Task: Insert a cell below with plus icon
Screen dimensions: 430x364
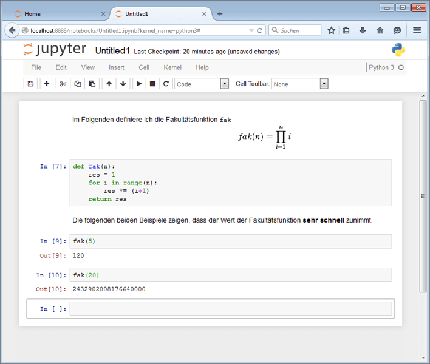Action: coord(46,84)
